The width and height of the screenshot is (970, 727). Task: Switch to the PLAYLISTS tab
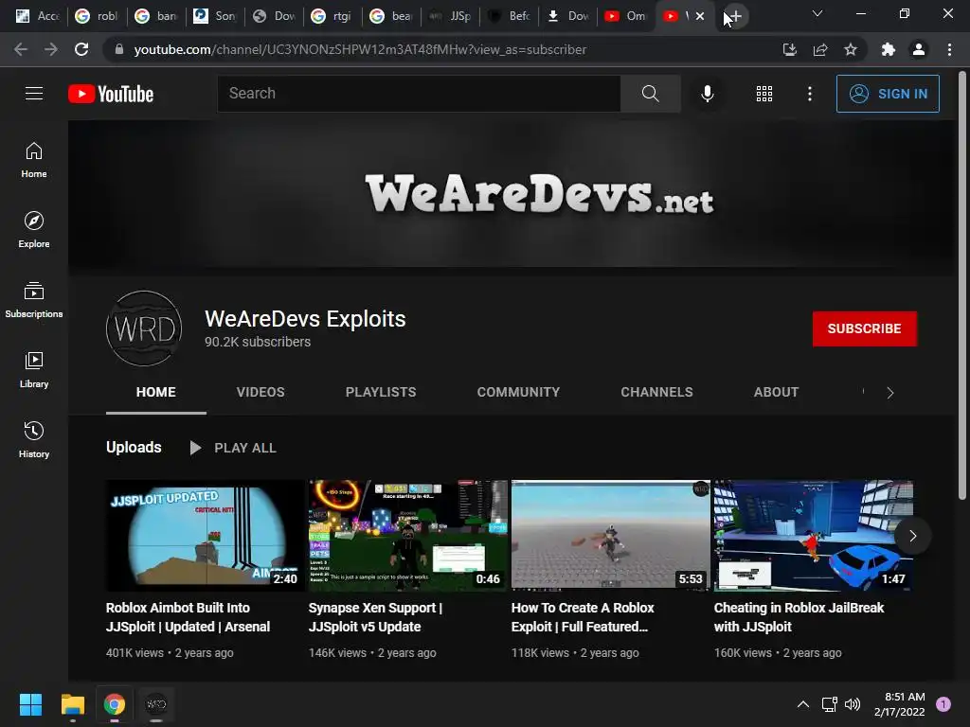pyautogui.click(x=381, y=392)
